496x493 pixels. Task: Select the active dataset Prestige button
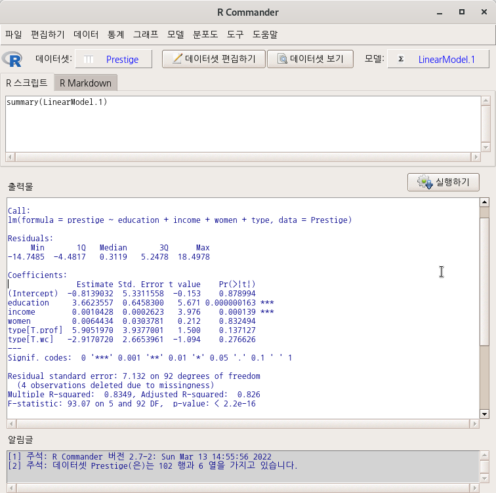(114, 59)
